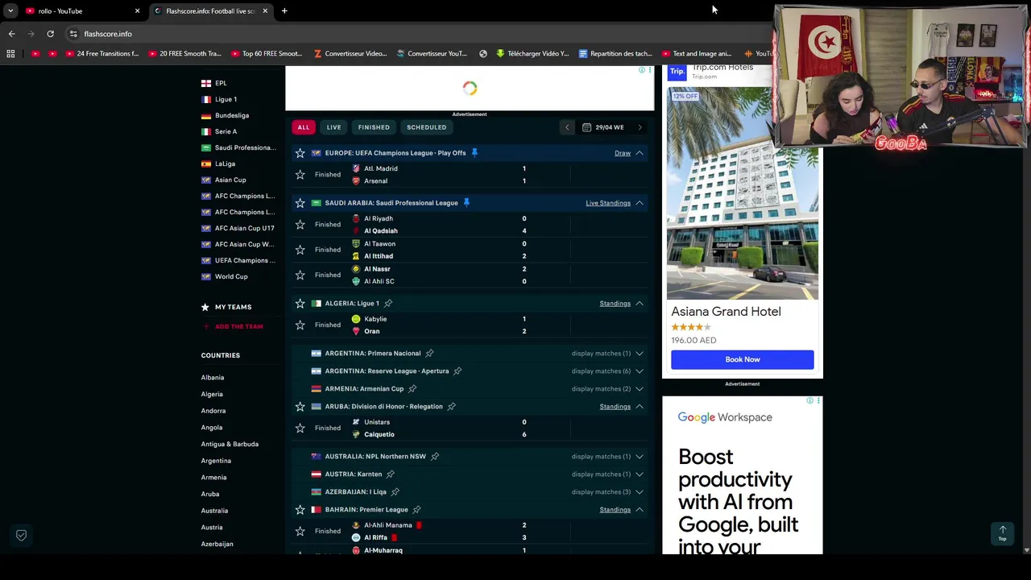Favorite the UEFA Champions League Play Offs star
This screenshot has height=580, width=1031.
[x=300, y=153]
